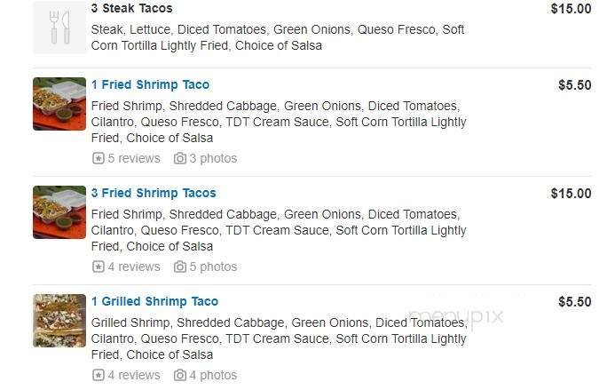Click review star icon under 1 Grilled Shrimp Taco
The height and width of the screenshot is (390, 615).
98,375
